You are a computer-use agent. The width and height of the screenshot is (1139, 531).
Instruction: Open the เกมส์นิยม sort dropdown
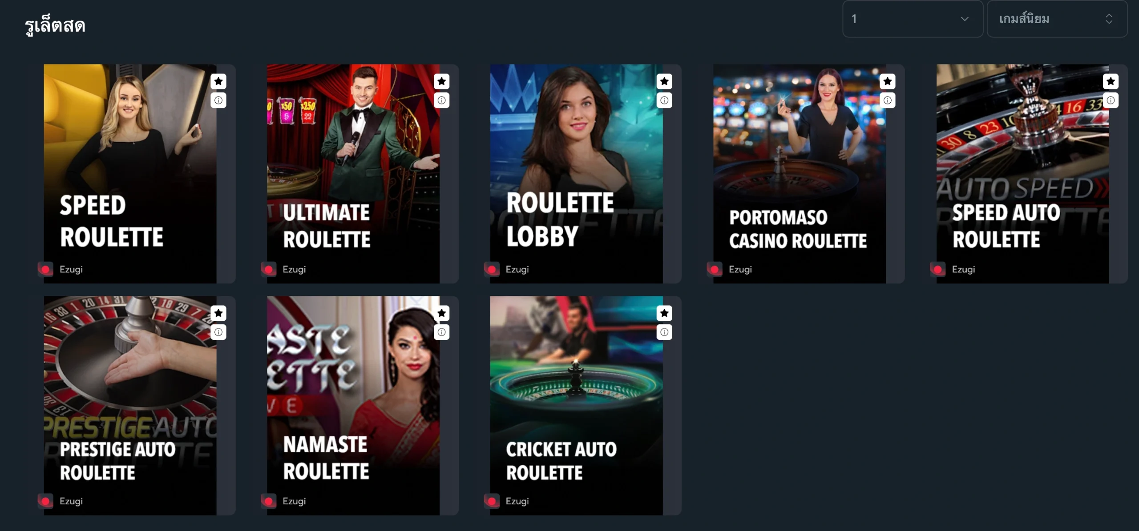[x=1057, y=19]
